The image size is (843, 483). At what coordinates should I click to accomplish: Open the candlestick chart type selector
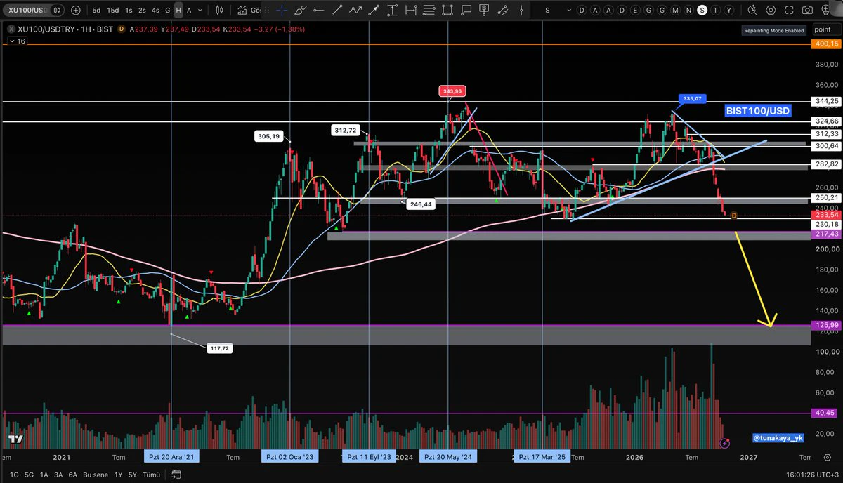(x=220, y=11)
